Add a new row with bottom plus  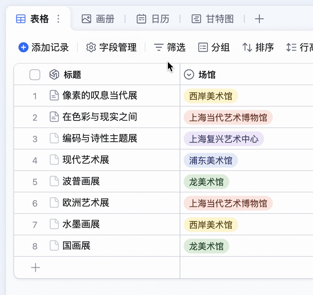tap(36, 268)
